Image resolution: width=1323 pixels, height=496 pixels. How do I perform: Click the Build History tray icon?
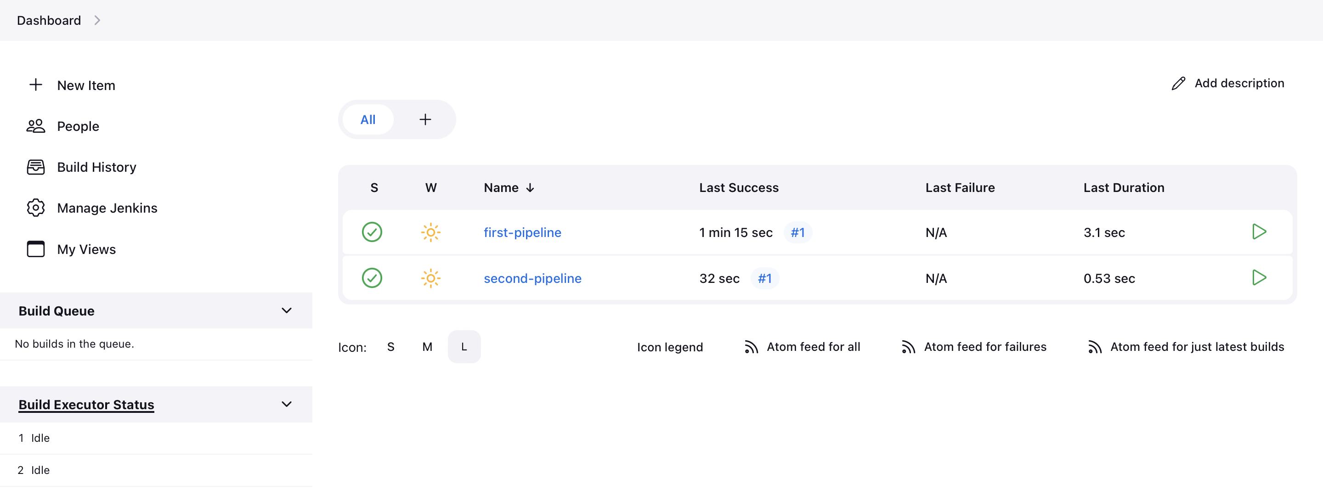35,167
